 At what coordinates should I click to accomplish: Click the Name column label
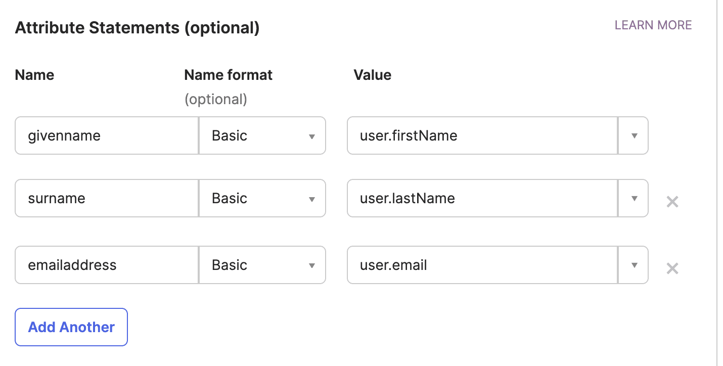click(x=34, y=75)
